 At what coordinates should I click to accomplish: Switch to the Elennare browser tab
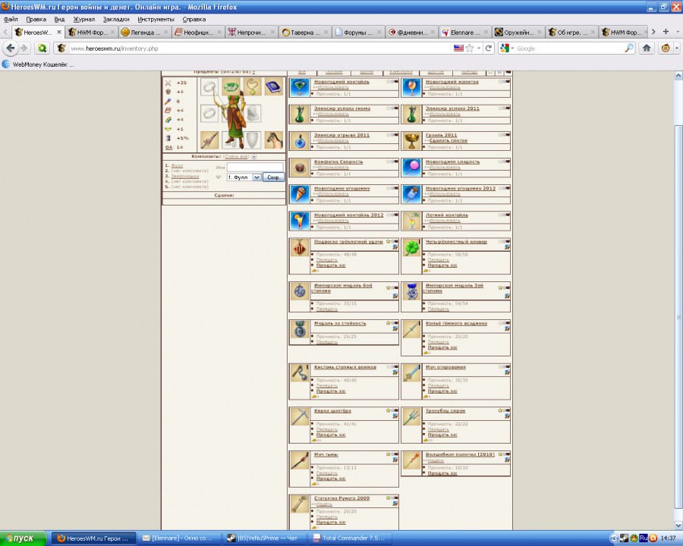click(465, 32)
